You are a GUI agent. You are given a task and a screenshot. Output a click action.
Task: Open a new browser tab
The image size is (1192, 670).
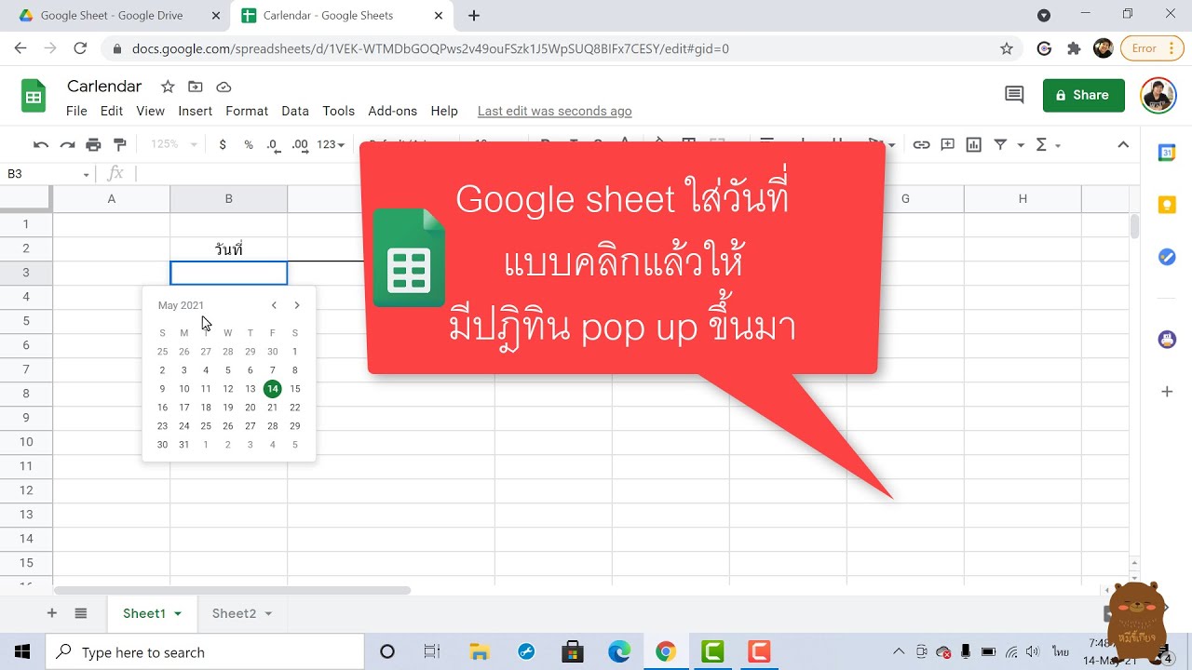click(x=474, y=16)
